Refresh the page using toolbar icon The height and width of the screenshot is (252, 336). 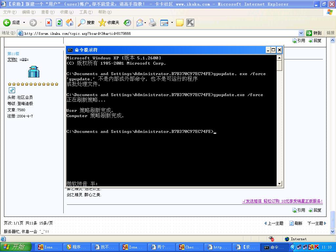(59, 23)
